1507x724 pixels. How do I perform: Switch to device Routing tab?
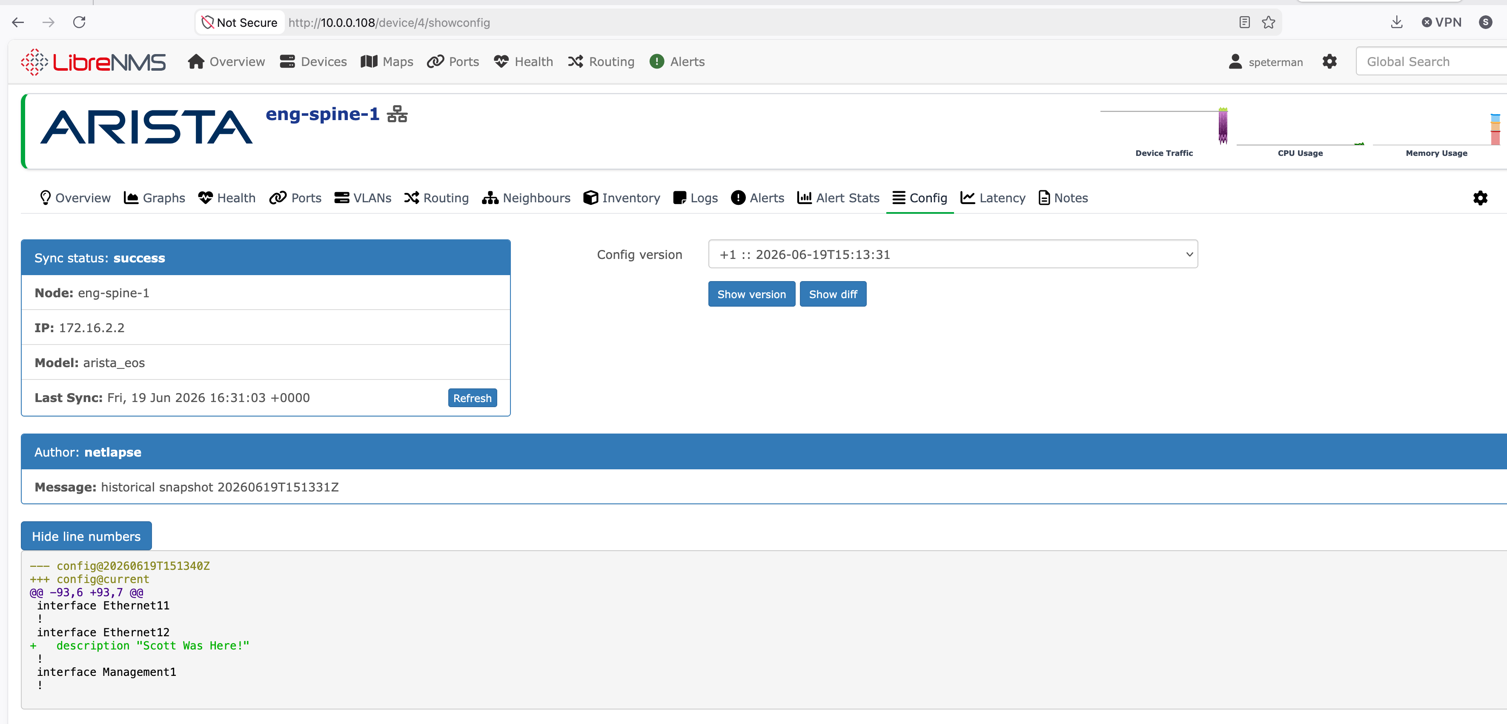(x=436, y=198)
